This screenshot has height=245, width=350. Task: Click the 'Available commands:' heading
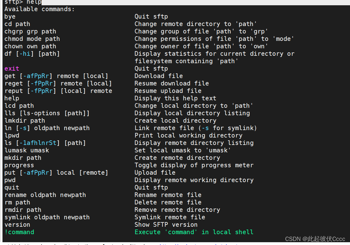pyautogui.click(x=39, y=9)
